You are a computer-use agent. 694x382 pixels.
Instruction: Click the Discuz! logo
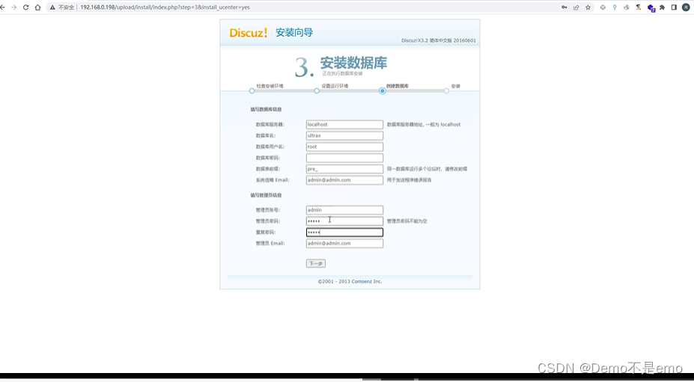tap(249, 32)
